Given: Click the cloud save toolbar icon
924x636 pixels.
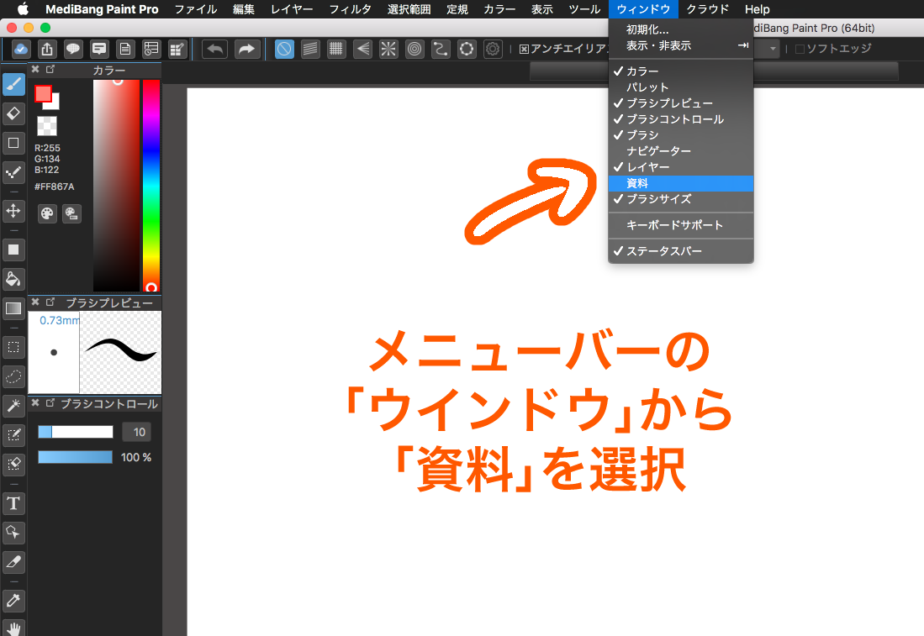Looking at the screenshot, I should point(21,49).
